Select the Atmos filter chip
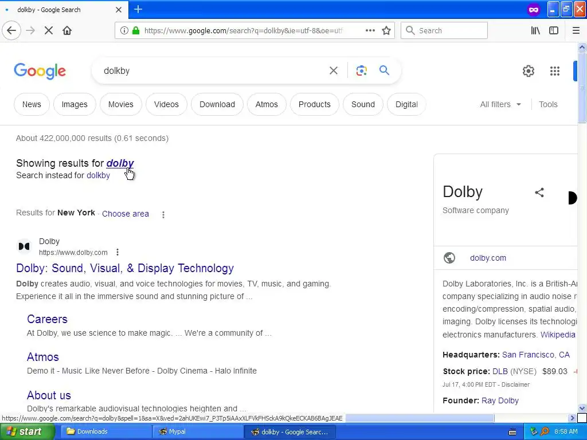Image resolution: width=587 pixels, height=440 pixels. pos(267,104)
